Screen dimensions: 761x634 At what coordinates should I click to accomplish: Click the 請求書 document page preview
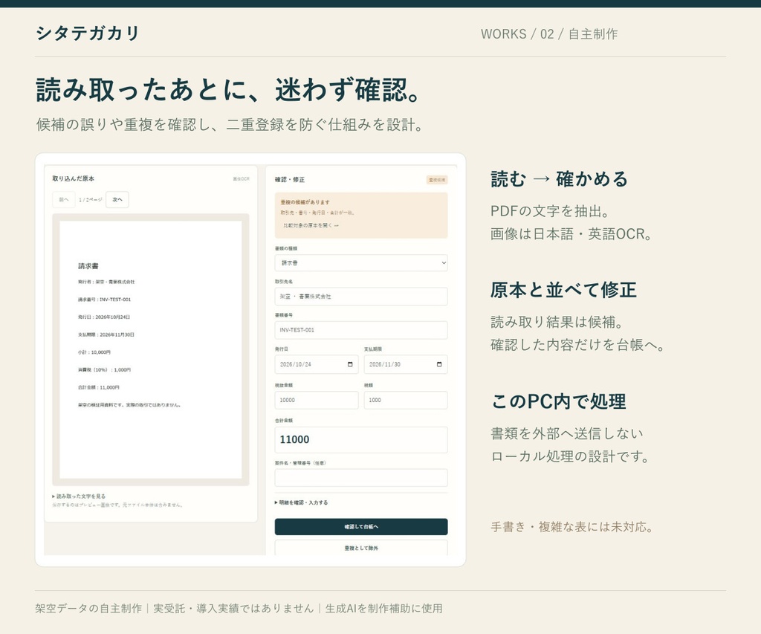tap(150, 349)
